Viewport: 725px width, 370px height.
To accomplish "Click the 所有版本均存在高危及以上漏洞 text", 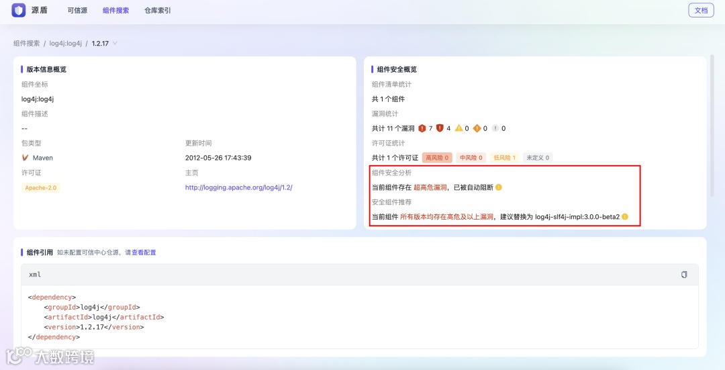I will [x=446, y=216].
